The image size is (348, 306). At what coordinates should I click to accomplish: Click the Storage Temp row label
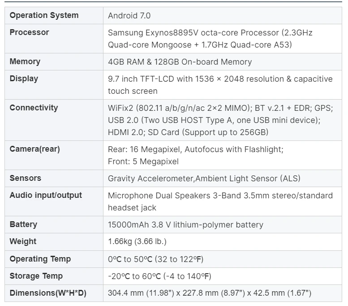coord(36,276)
